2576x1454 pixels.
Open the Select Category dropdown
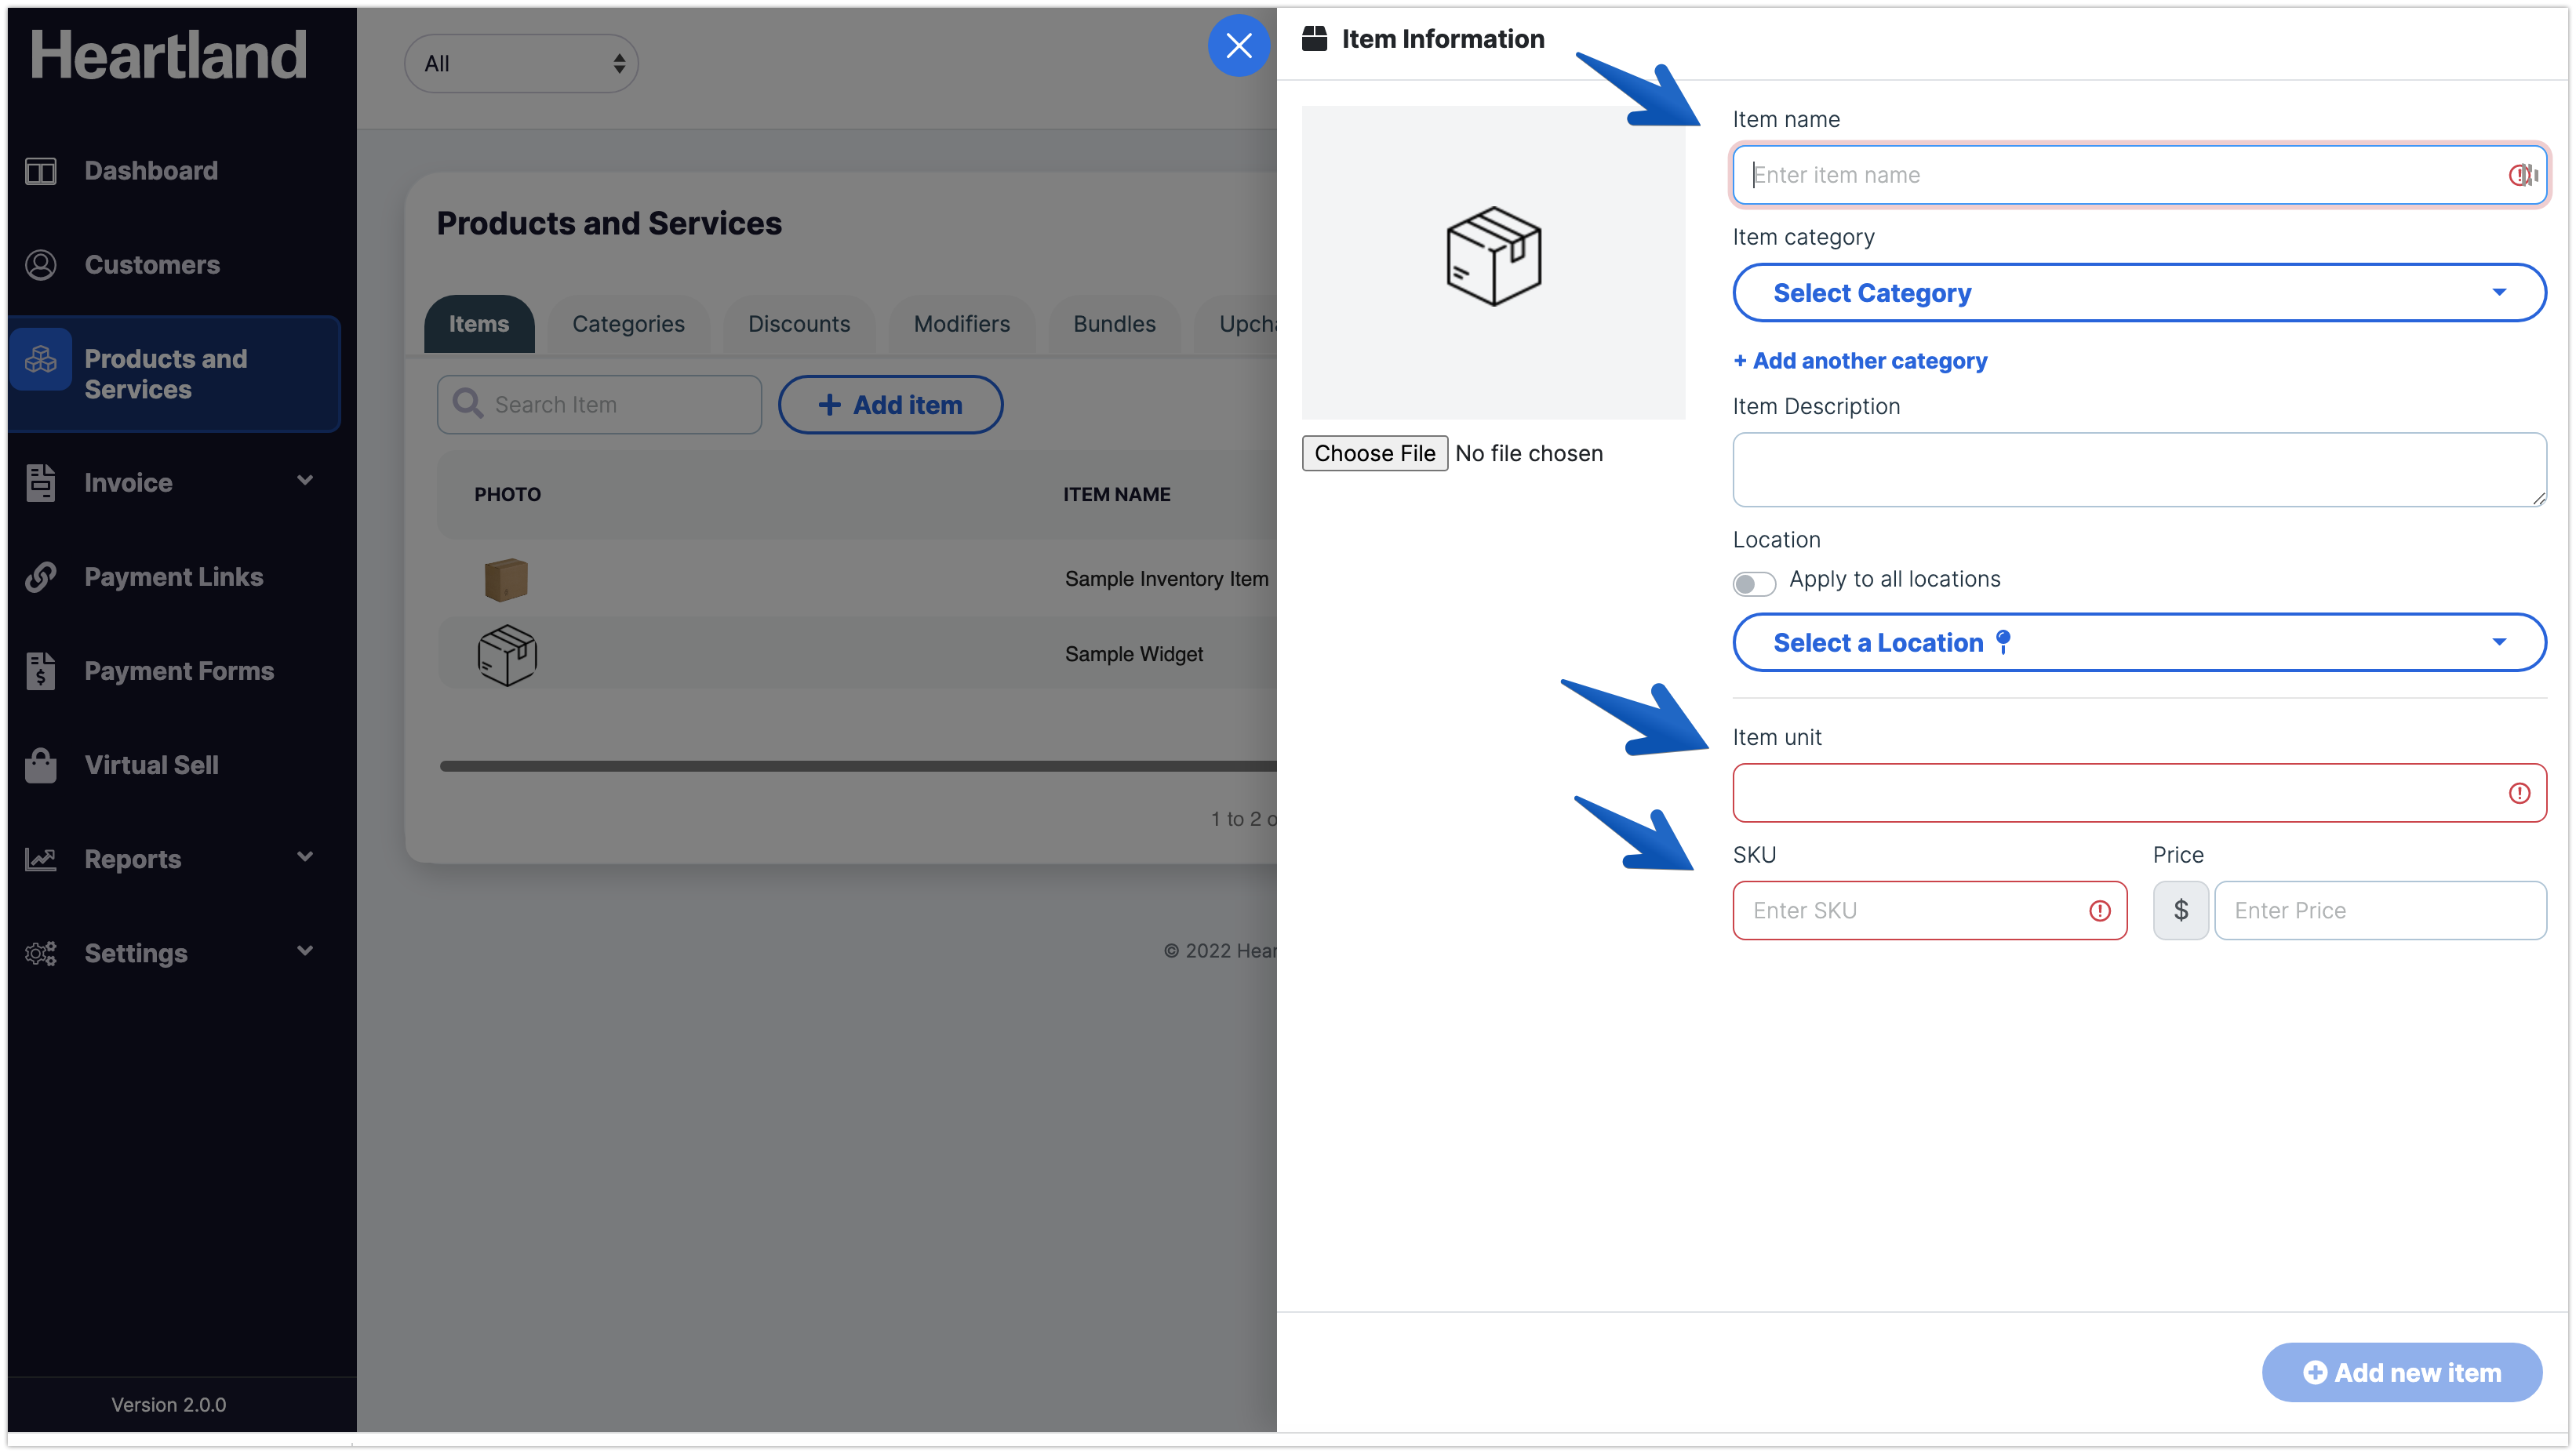tap(2138, 293)
